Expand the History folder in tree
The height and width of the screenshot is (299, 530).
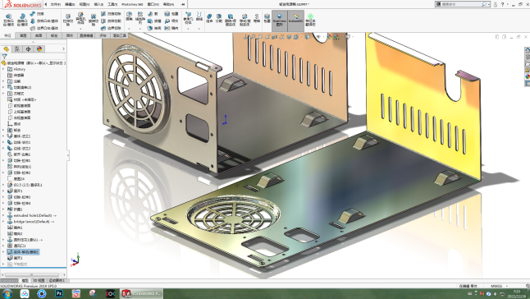[3, 69]
